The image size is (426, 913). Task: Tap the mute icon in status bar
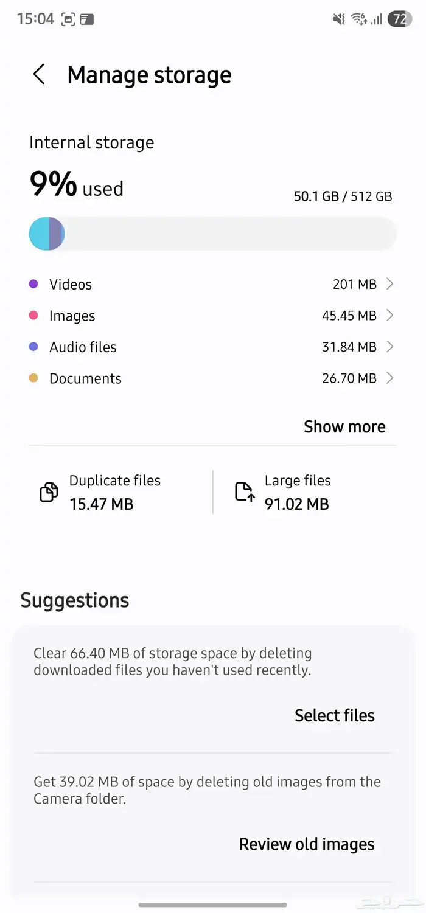click(x=339, y=19)
